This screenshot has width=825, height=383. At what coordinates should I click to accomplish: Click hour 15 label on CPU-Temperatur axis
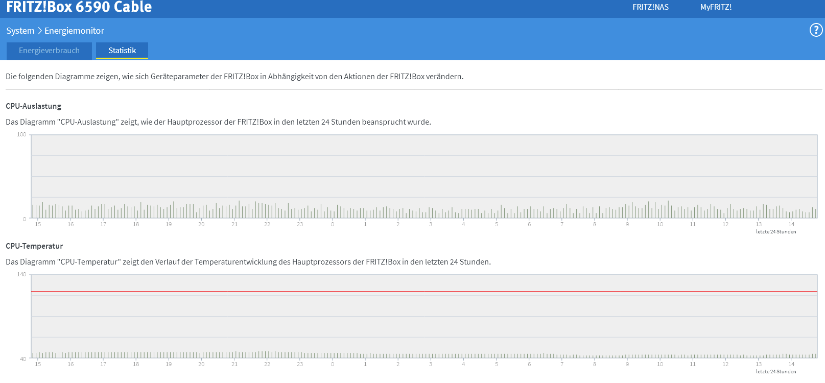38,364
